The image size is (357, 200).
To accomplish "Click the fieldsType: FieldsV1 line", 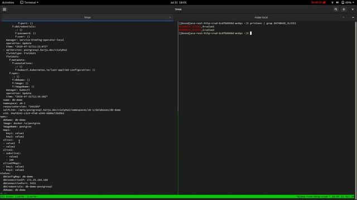I will (x=21, y=53).
